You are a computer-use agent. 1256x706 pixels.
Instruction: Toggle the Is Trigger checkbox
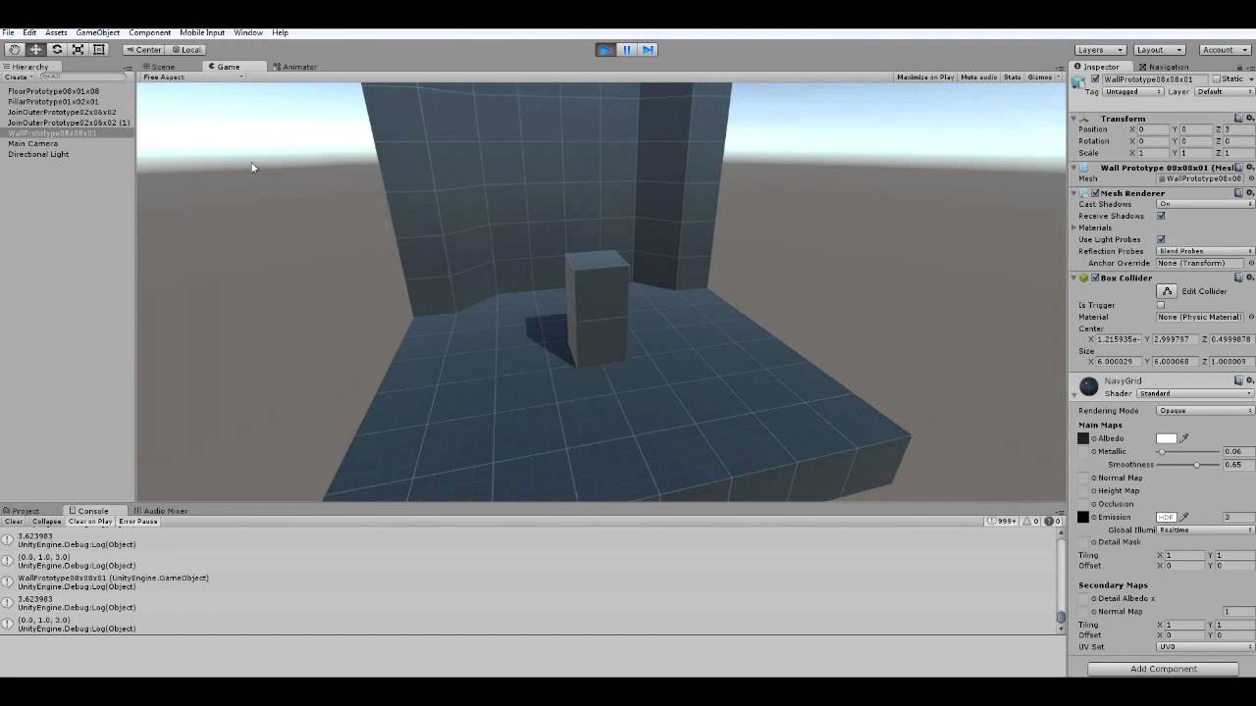point(1161,305)
